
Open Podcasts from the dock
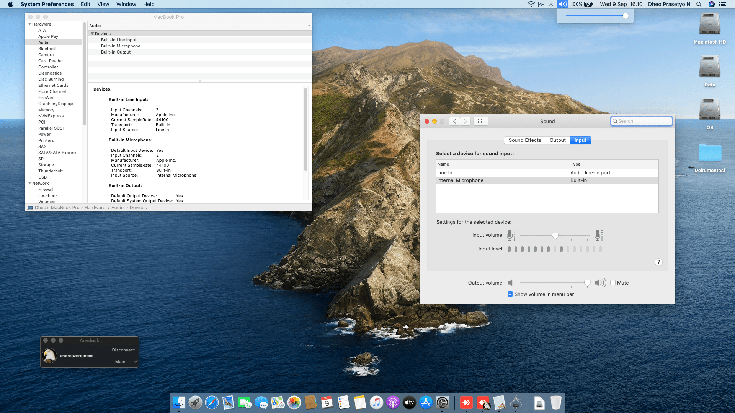(x=393, y=402)
